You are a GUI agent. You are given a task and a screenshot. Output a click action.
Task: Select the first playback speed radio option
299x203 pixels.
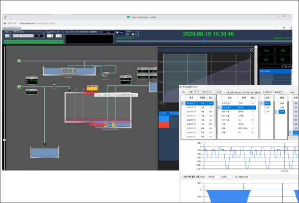pyautogui.click(x=128, y=34)
